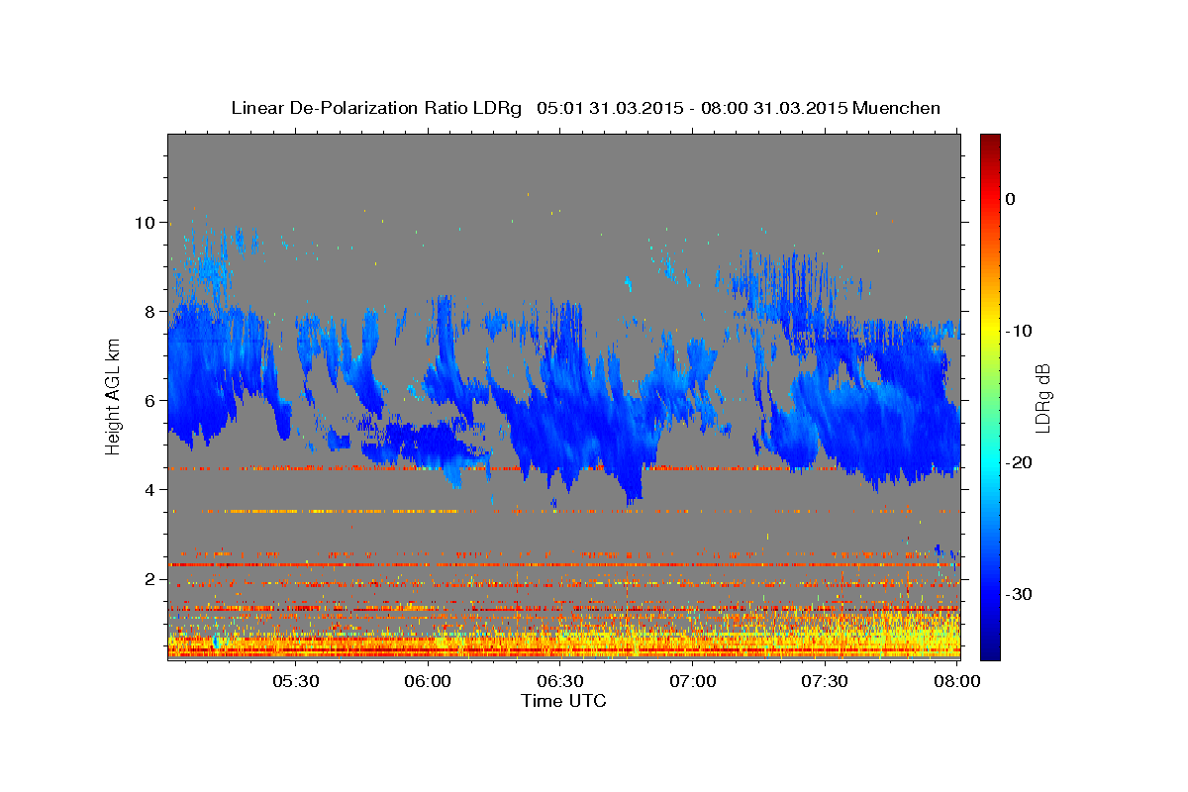Click the 'Time UTC' x-axis label
1188x792 pixels.
(x=563, y=701)
